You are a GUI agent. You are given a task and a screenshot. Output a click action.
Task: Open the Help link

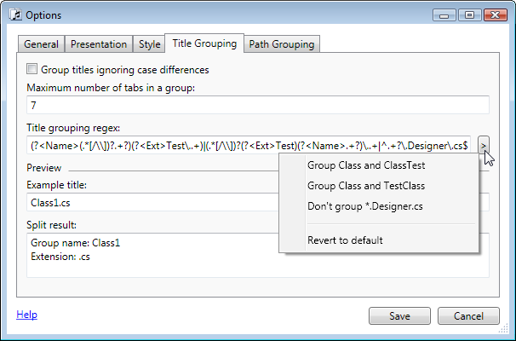[26, 315]
